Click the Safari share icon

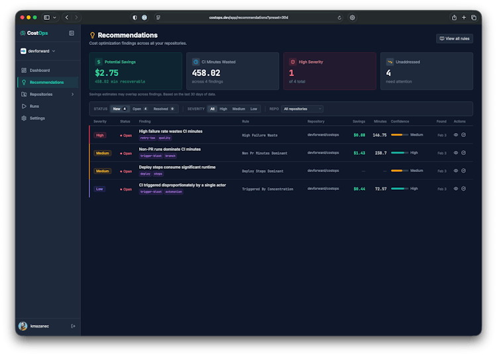455,18
